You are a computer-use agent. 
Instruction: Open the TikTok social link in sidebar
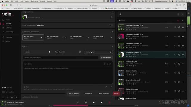point(16,97)
